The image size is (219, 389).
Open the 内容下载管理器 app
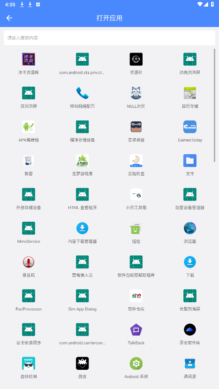(83, 228)
